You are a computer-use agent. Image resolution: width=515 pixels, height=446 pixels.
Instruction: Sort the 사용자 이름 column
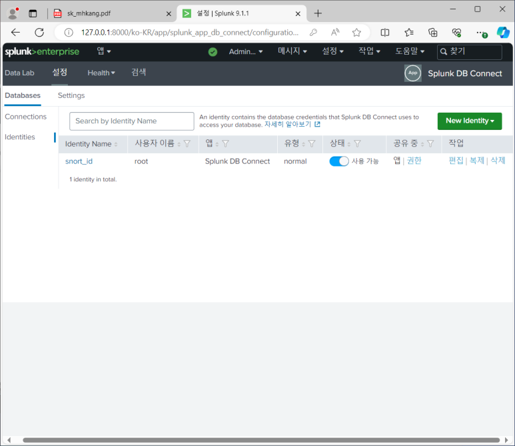[x=179, y=144]
